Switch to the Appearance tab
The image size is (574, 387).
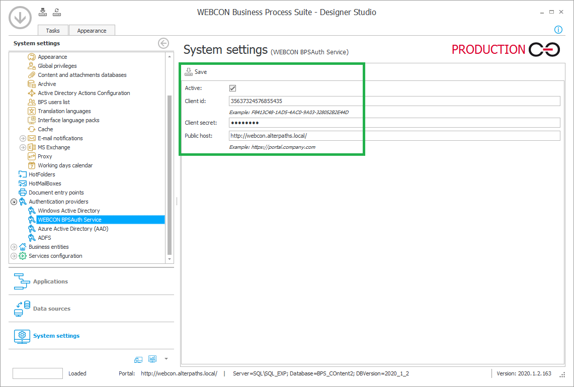92,30
